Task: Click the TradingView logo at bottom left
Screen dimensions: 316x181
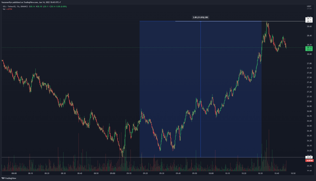Action: pyautogui.click(x=9, y=178)
